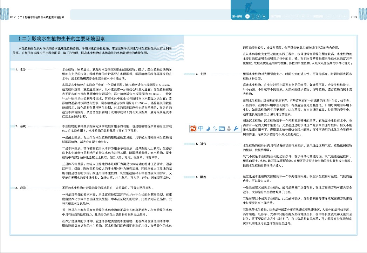
Task: Click the Sogou user account icon
Action: (229, 128)
